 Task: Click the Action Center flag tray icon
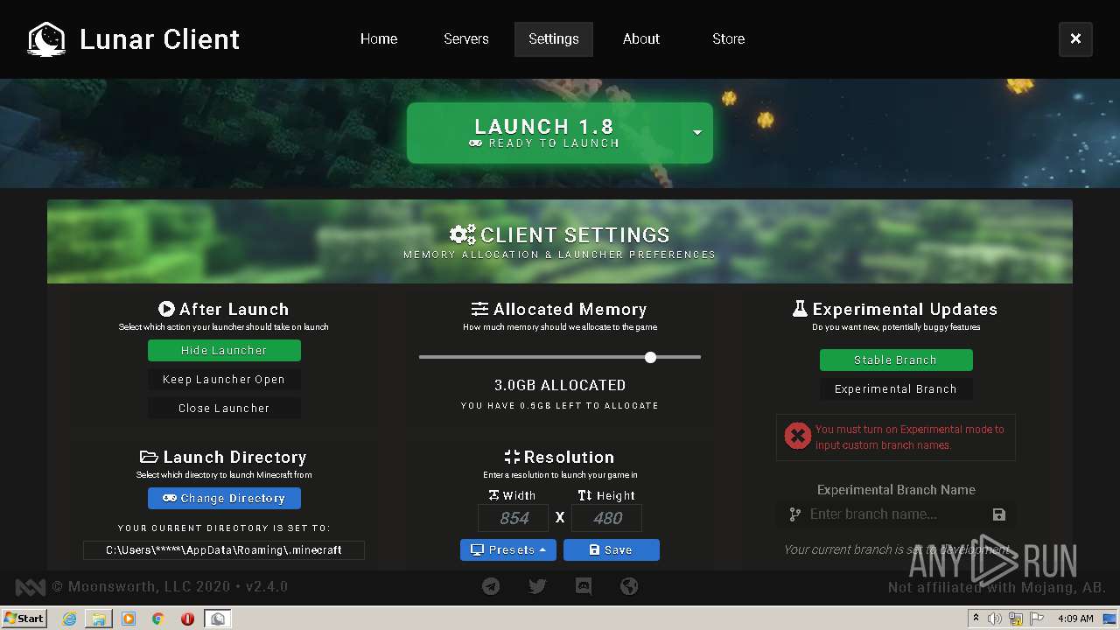[x=1037, y=619]
